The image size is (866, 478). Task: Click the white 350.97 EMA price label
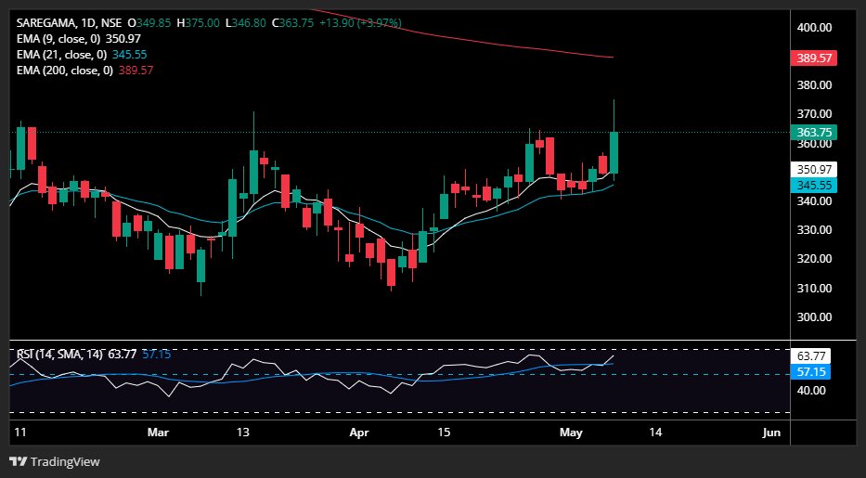pos(813,170)
